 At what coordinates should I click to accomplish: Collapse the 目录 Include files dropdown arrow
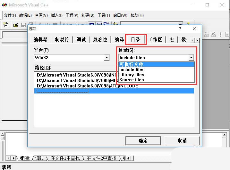pos(191,58)
